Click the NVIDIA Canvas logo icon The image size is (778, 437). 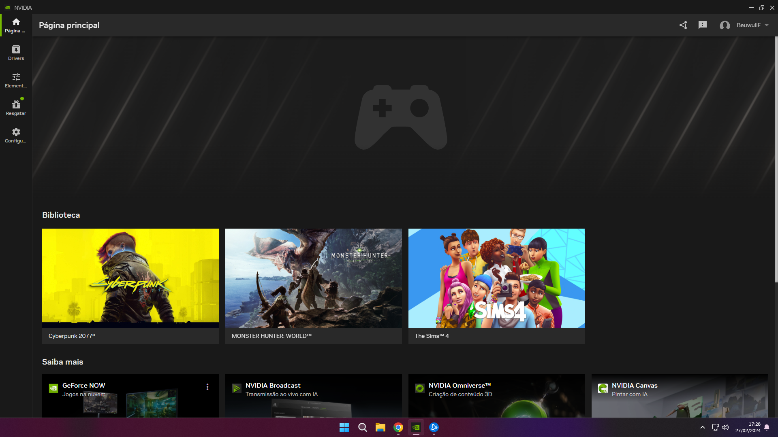point(603,388)
